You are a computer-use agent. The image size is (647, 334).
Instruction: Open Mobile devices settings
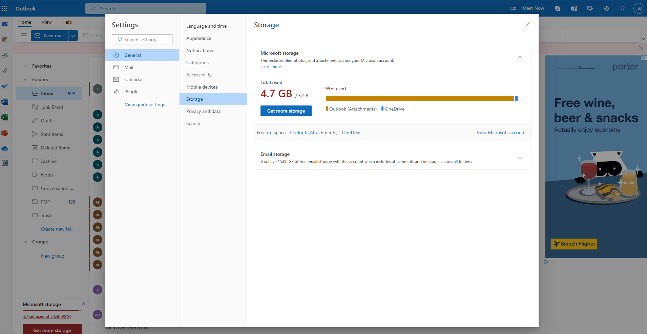(213, 87)
